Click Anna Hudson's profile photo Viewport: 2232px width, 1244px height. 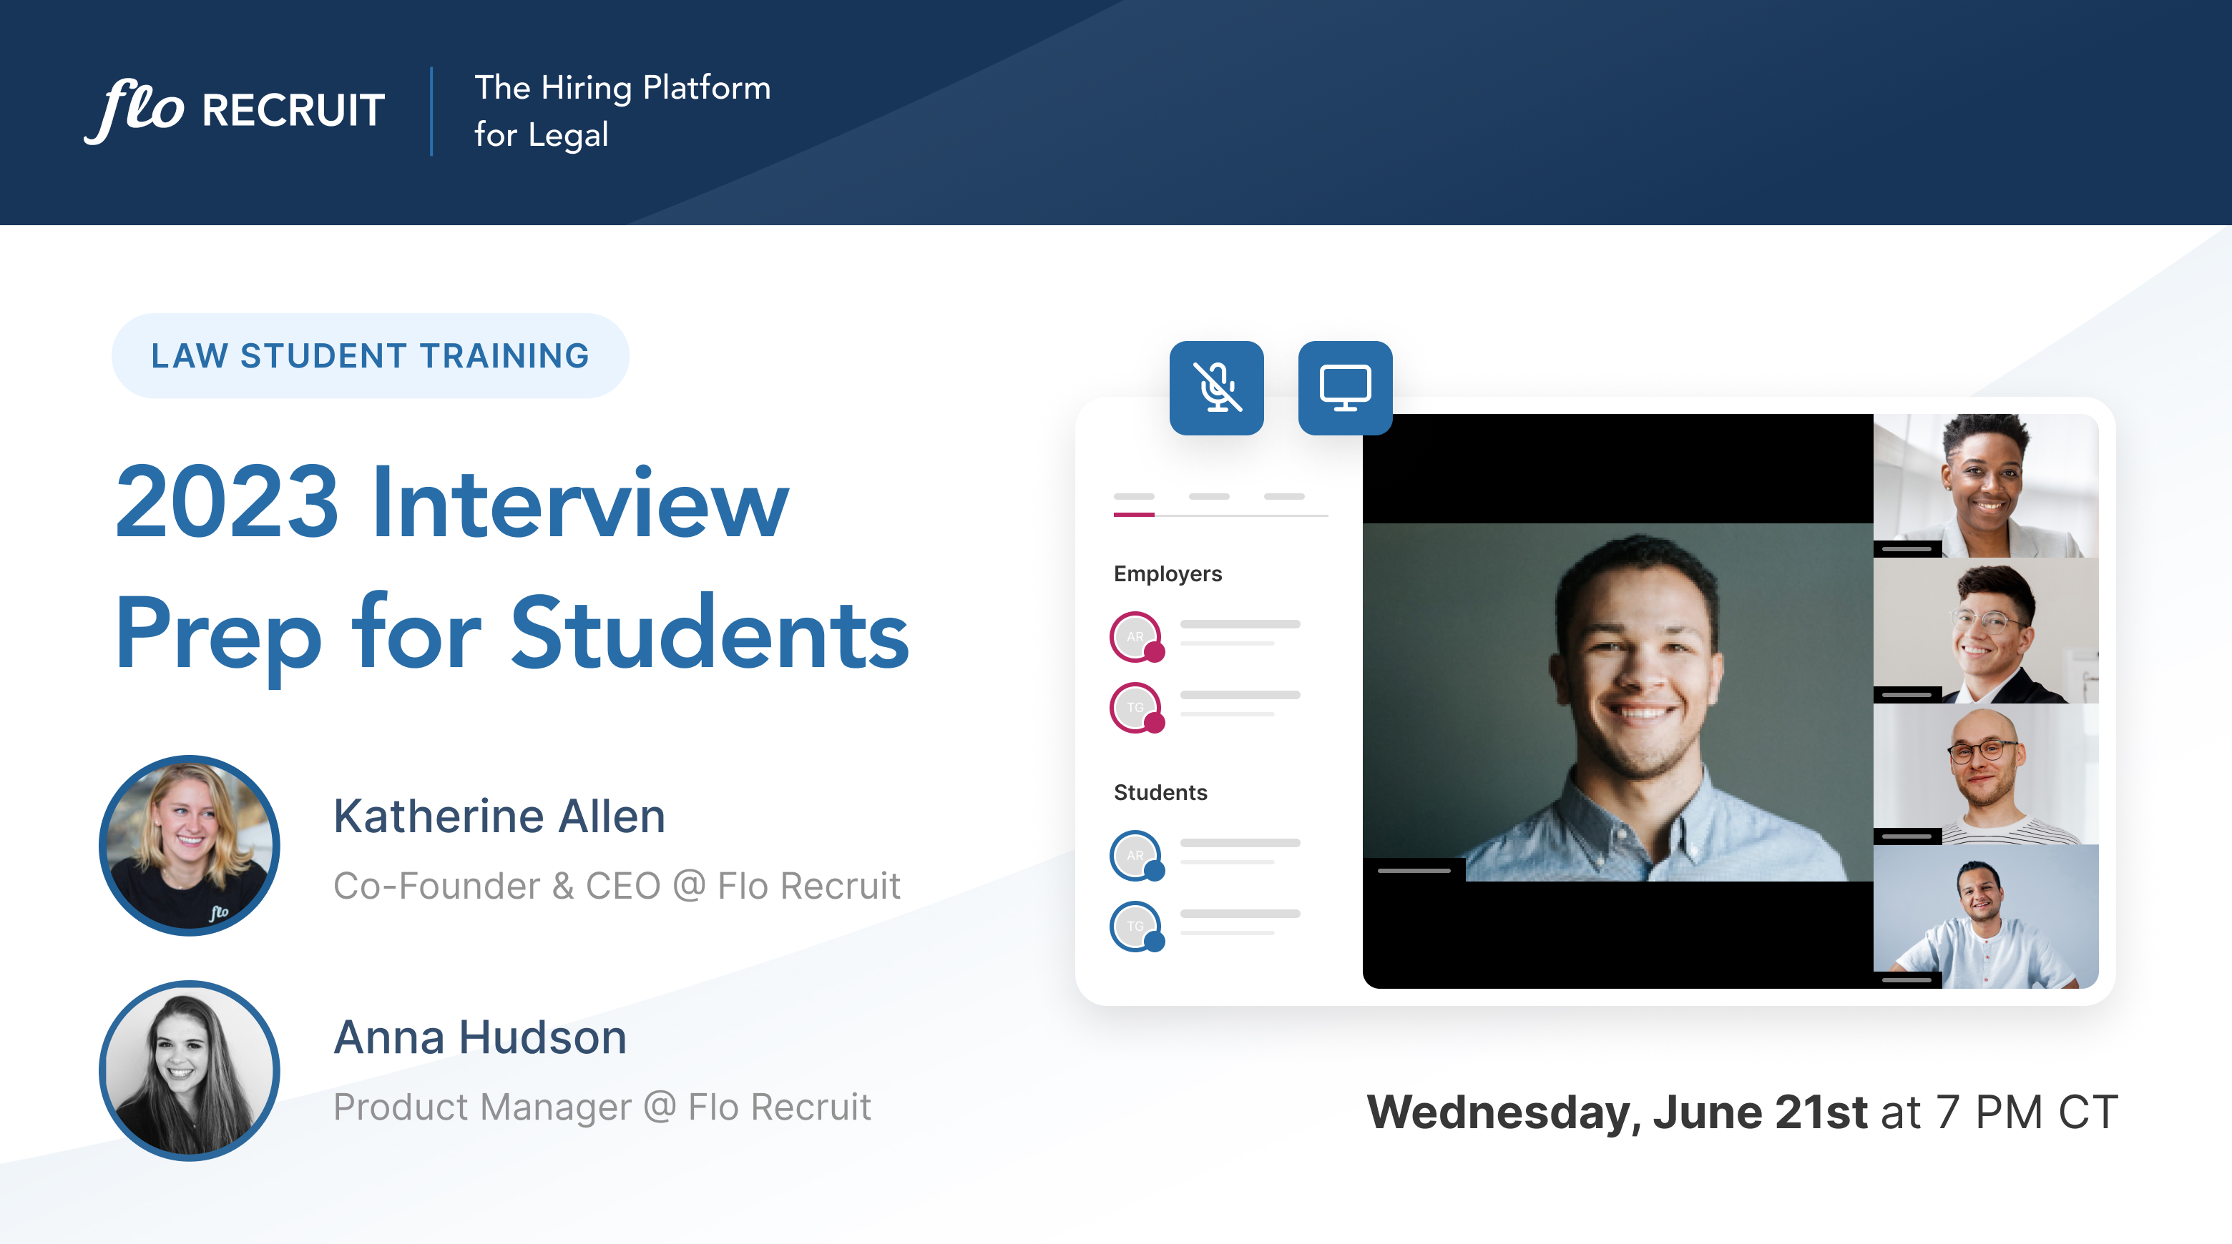point(190,1070)
